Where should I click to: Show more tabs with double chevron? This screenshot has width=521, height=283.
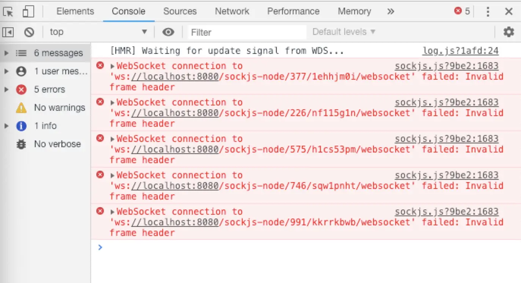(x=391, y=11)
